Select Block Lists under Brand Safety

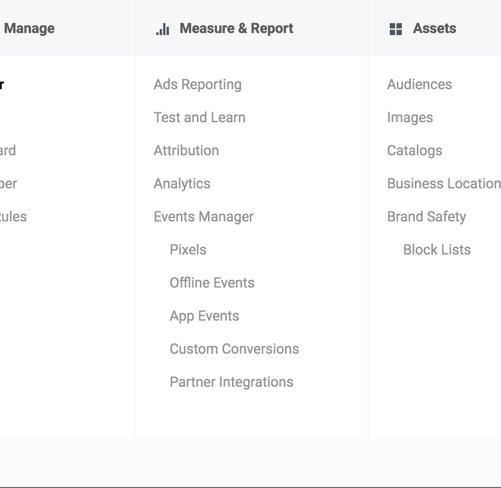pyautogui.click(x=437, y=250)
